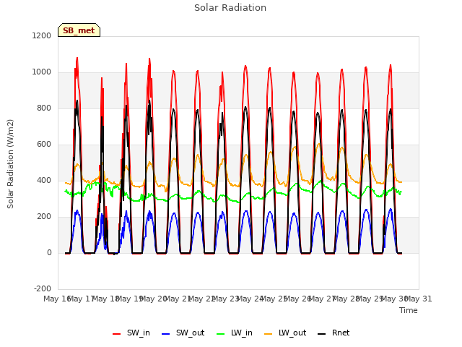The width and height of the screenshot is (462, 347).
Task: Click the 0 y-axis tick label
Action: [49, 252]
